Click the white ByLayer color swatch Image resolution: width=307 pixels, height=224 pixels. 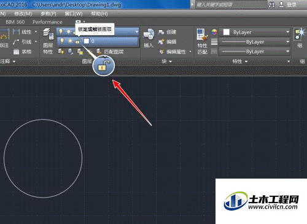(226, 32)
